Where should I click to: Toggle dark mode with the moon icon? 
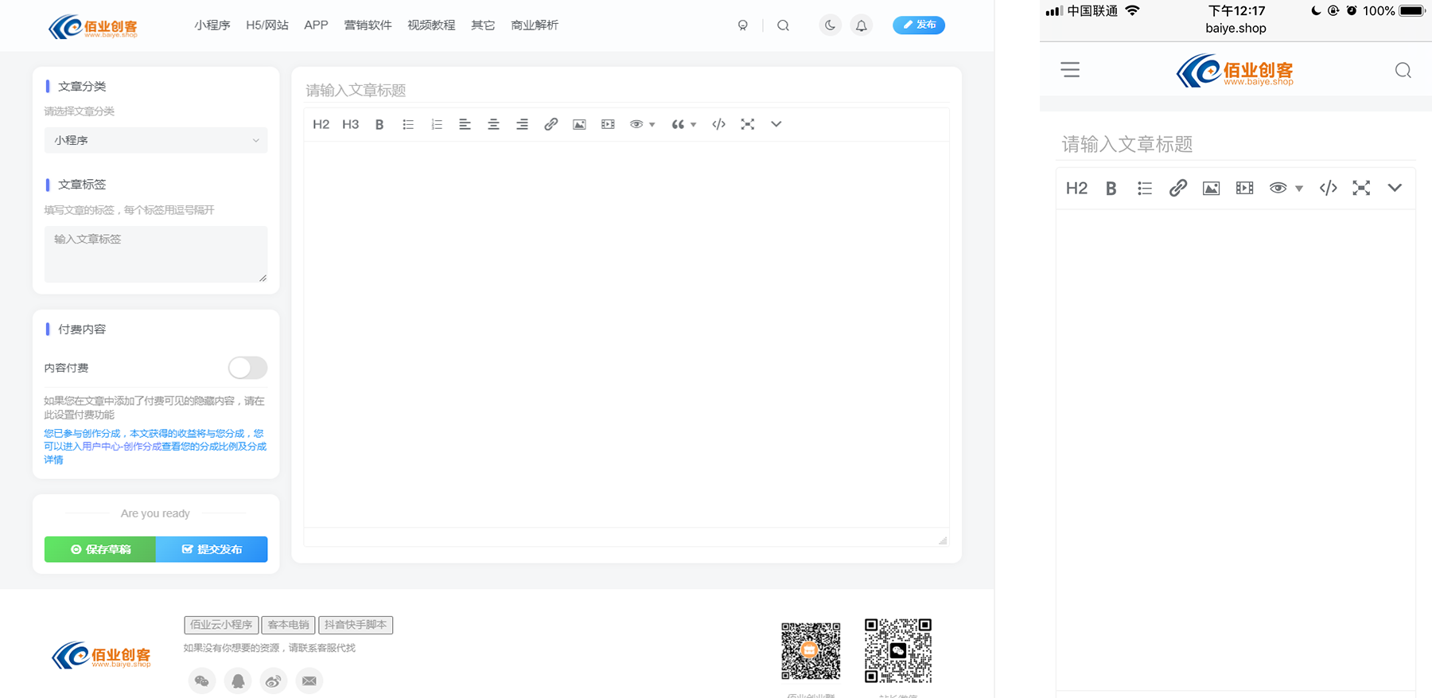(x=830, y=25)
